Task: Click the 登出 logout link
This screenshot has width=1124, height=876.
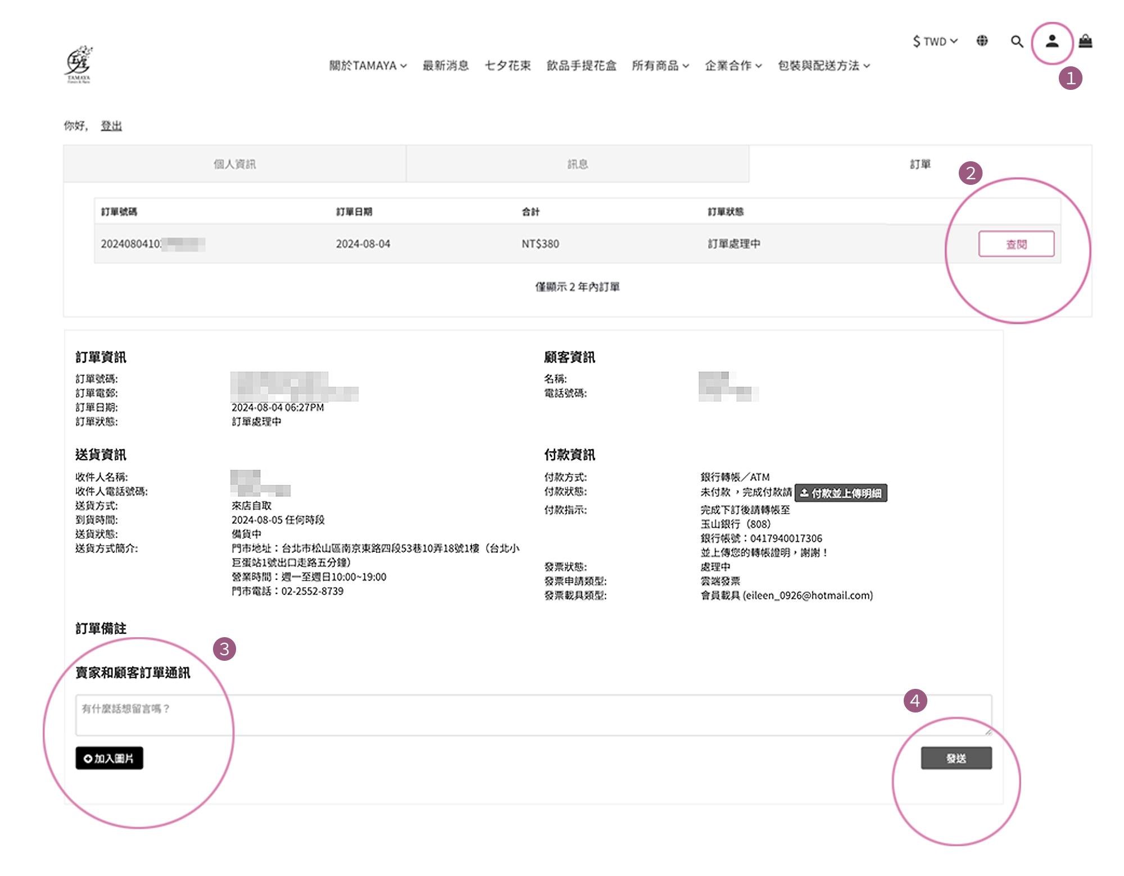Action: pyautogui.click(x=111, y=126)
